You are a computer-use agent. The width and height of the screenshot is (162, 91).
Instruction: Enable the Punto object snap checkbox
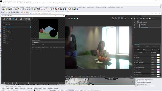pyautogui.click(x=10, y=88)
